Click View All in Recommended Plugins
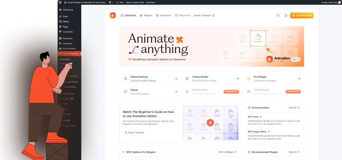This screenshot has height=160, width=342. [x=294, y=152]
